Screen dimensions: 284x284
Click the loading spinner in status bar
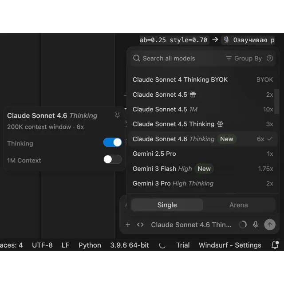(x=162, y=245)
